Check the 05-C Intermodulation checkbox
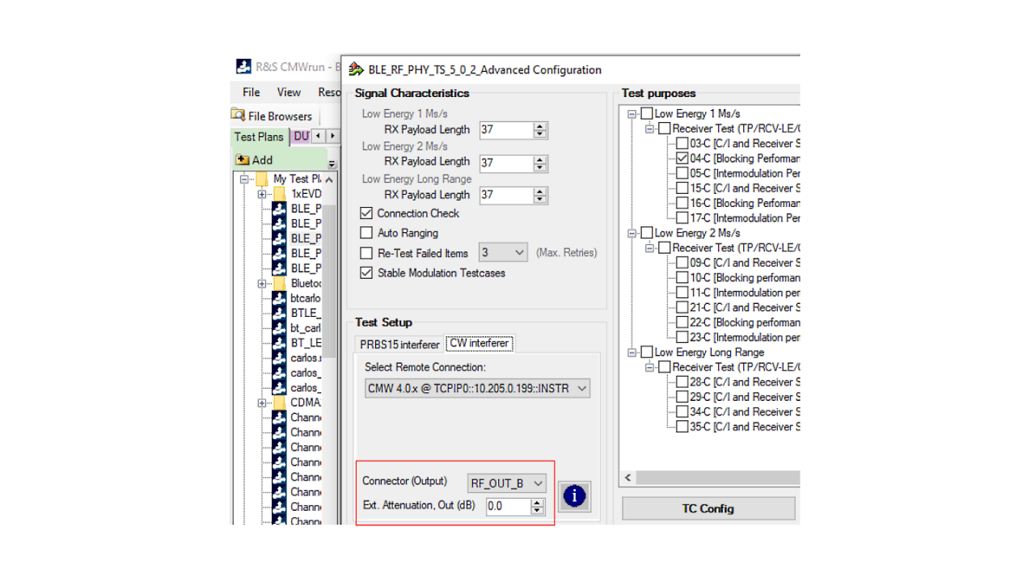 (682, 174)
